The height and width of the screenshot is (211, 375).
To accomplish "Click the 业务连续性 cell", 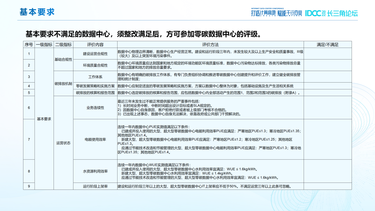I will pos(95,108).
